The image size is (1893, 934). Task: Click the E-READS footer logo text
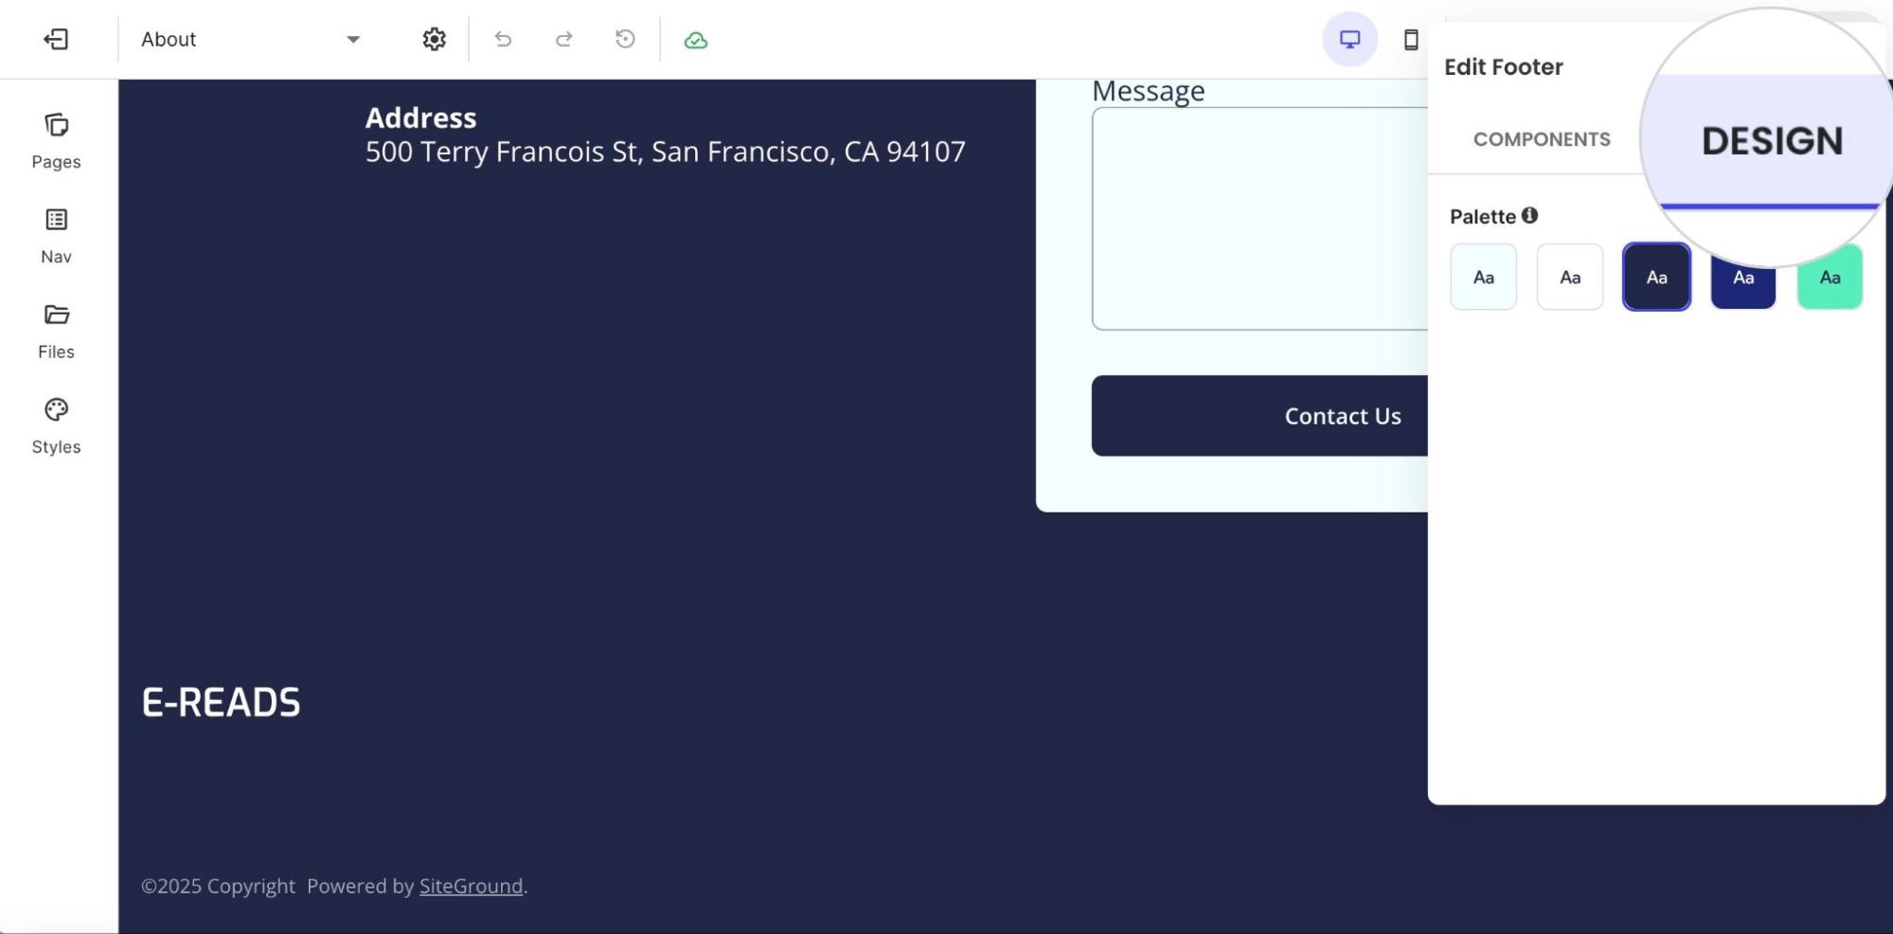click(x=221, y=702)
